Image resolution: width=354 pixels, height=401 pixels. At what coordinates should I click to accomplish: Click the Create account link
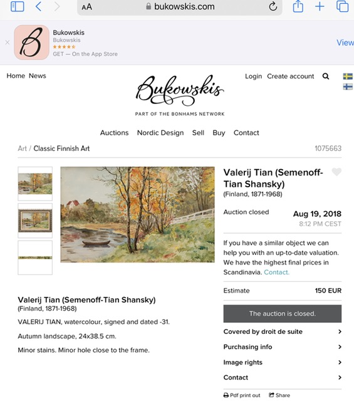(290, 76)
